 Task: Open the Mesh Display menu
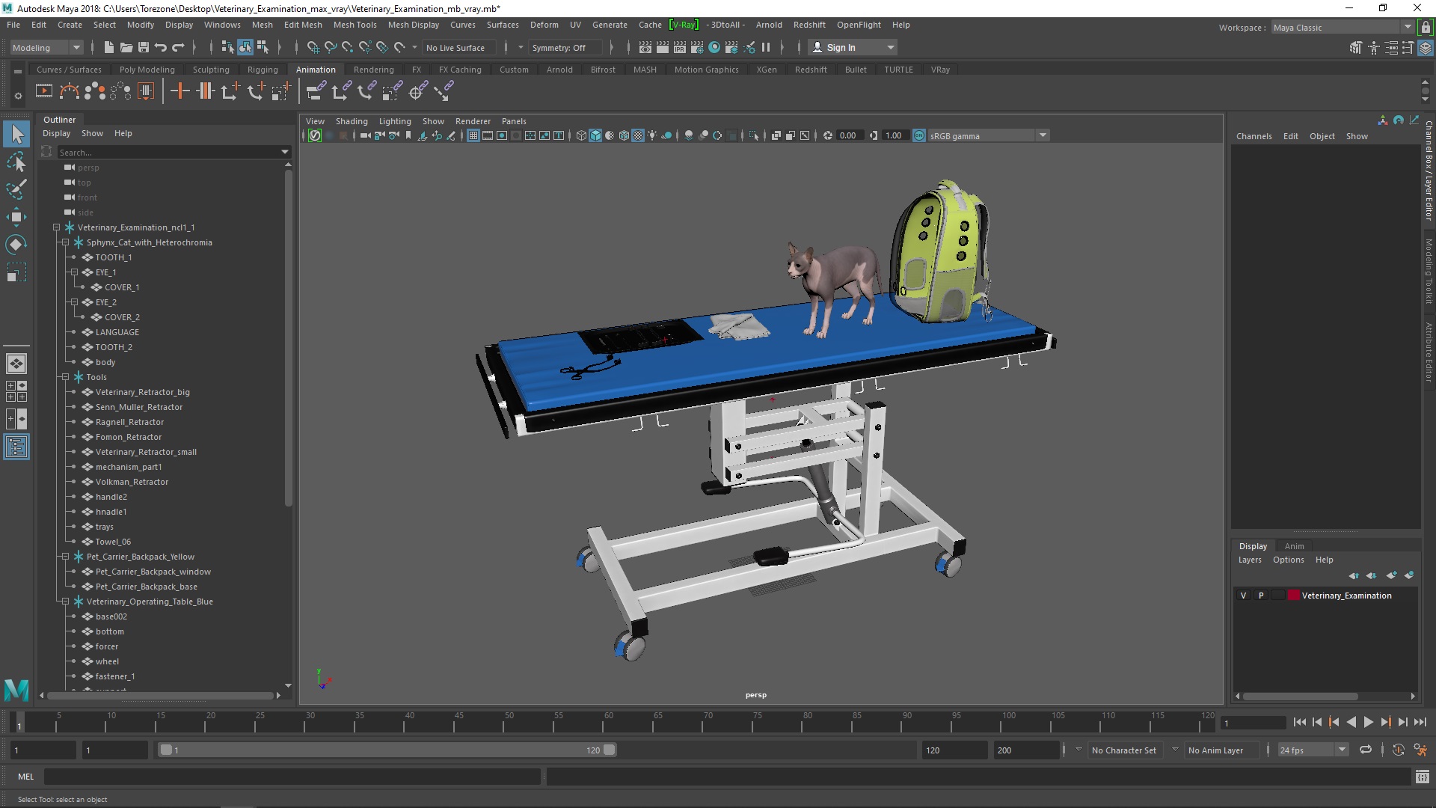pyautogui.click(x=414, y=24)
